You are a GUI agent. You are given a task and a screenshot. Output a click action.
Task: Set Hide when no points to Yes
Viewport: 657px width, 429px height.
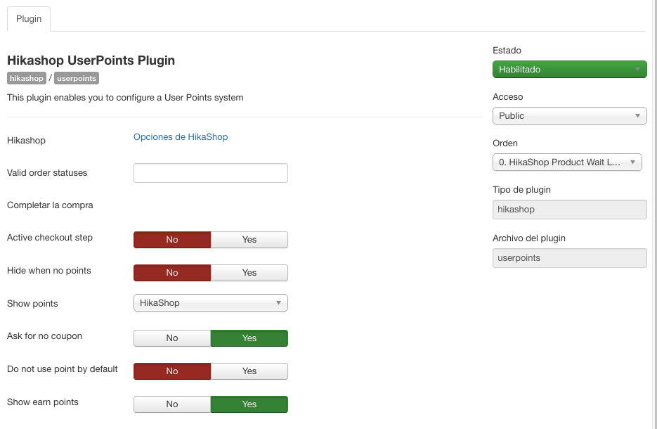[x=249, y=273]
